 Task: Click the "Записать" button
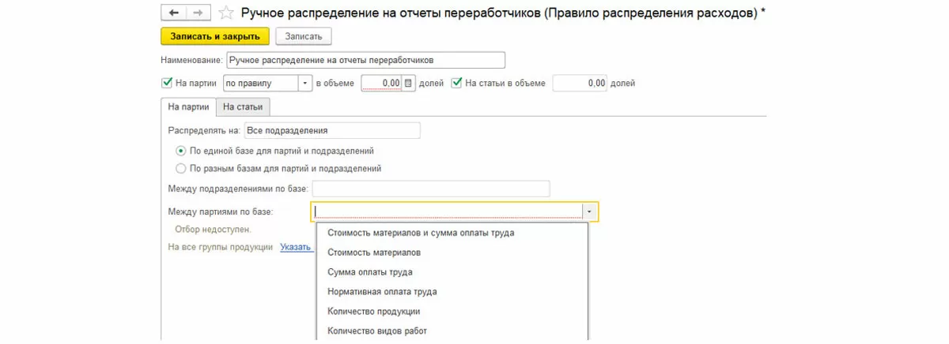(304, 36)
